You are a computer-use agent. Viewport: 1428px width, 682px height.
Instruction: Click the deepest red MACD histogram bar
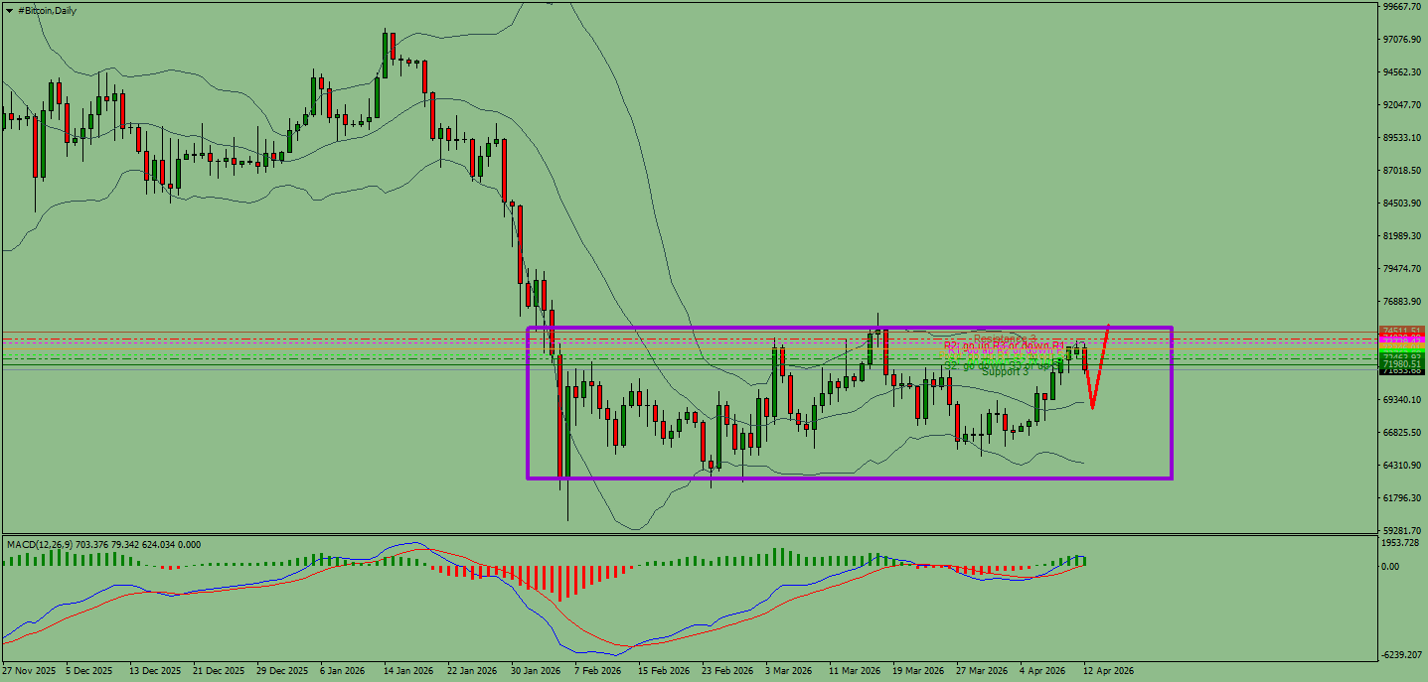point(560,583)
